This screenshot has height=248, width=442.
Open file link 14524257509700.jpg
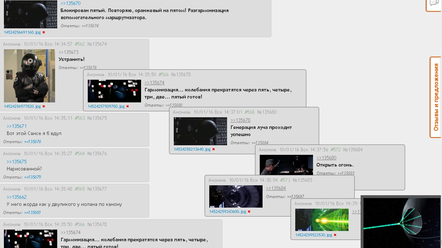(106, 106)
